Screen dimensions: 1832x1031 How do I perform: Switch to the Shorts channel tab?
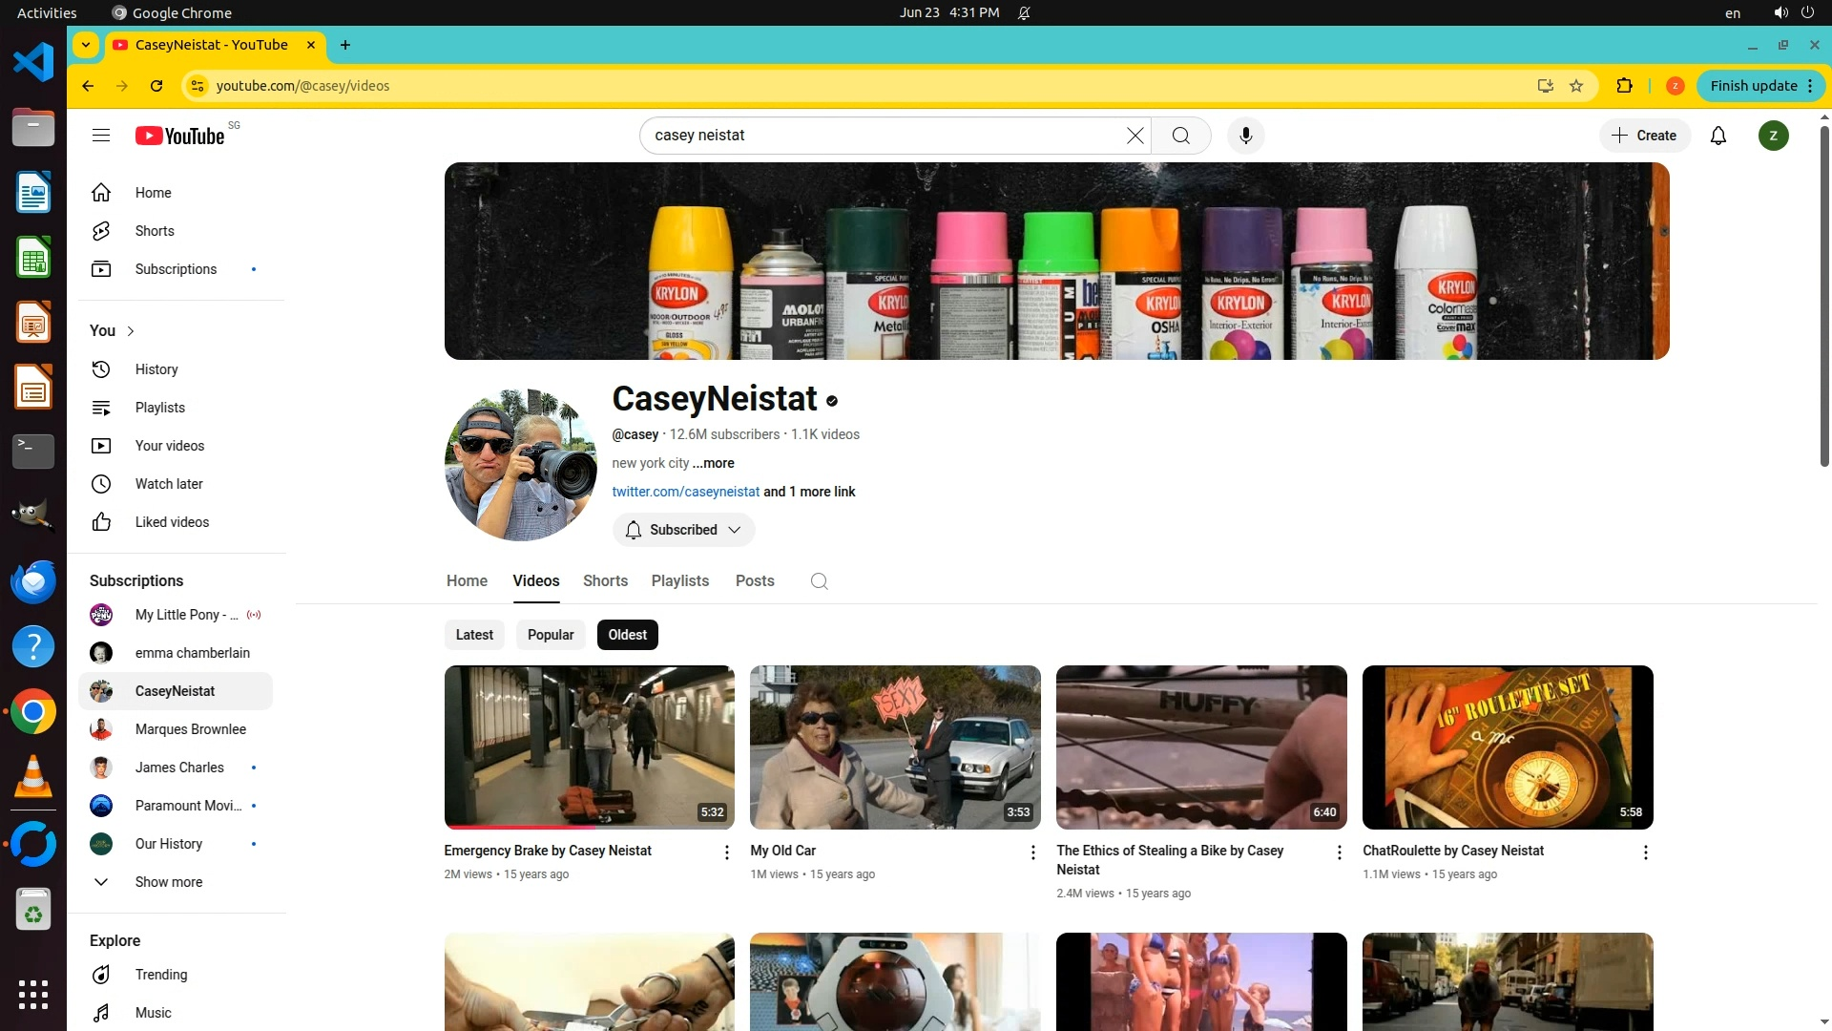tap(605, 581)
